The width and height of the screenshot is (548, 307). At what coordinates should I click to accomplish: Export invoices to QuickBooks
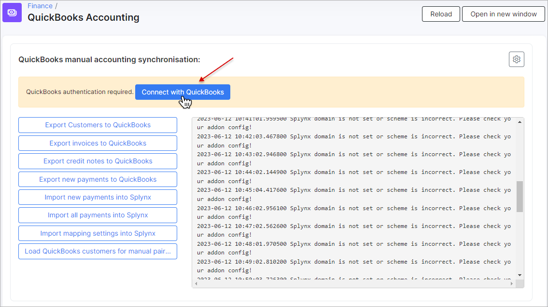point(98,143)
